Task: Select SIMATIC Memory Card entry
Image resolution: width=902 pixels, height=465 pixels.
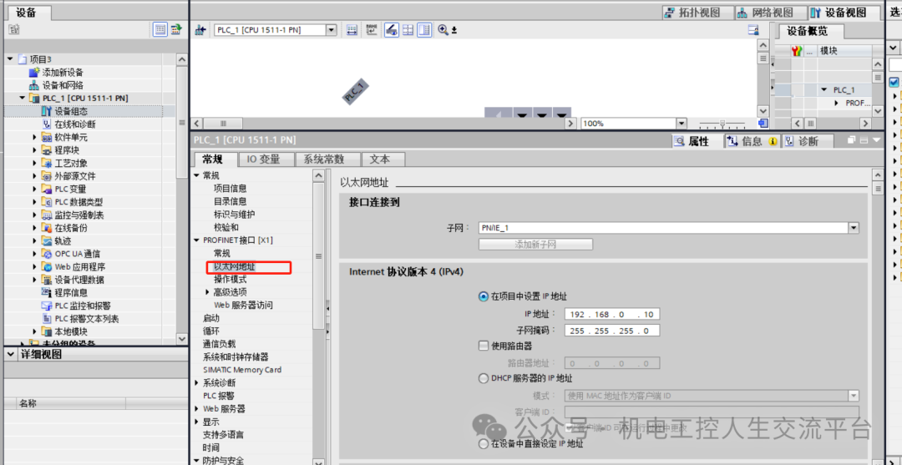Action: pos(242,370)
